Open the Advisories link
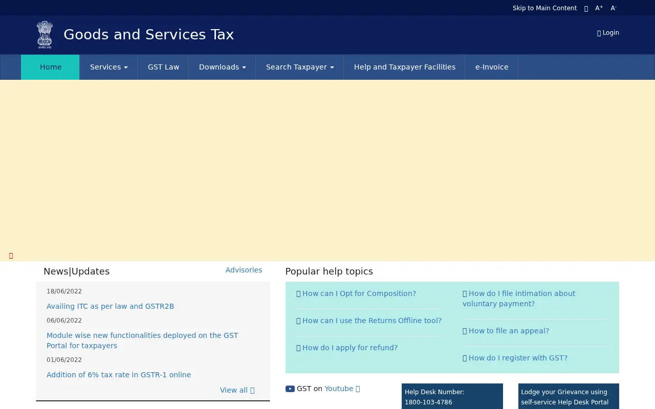Viewport: 655px width, 409px height. 244,270
